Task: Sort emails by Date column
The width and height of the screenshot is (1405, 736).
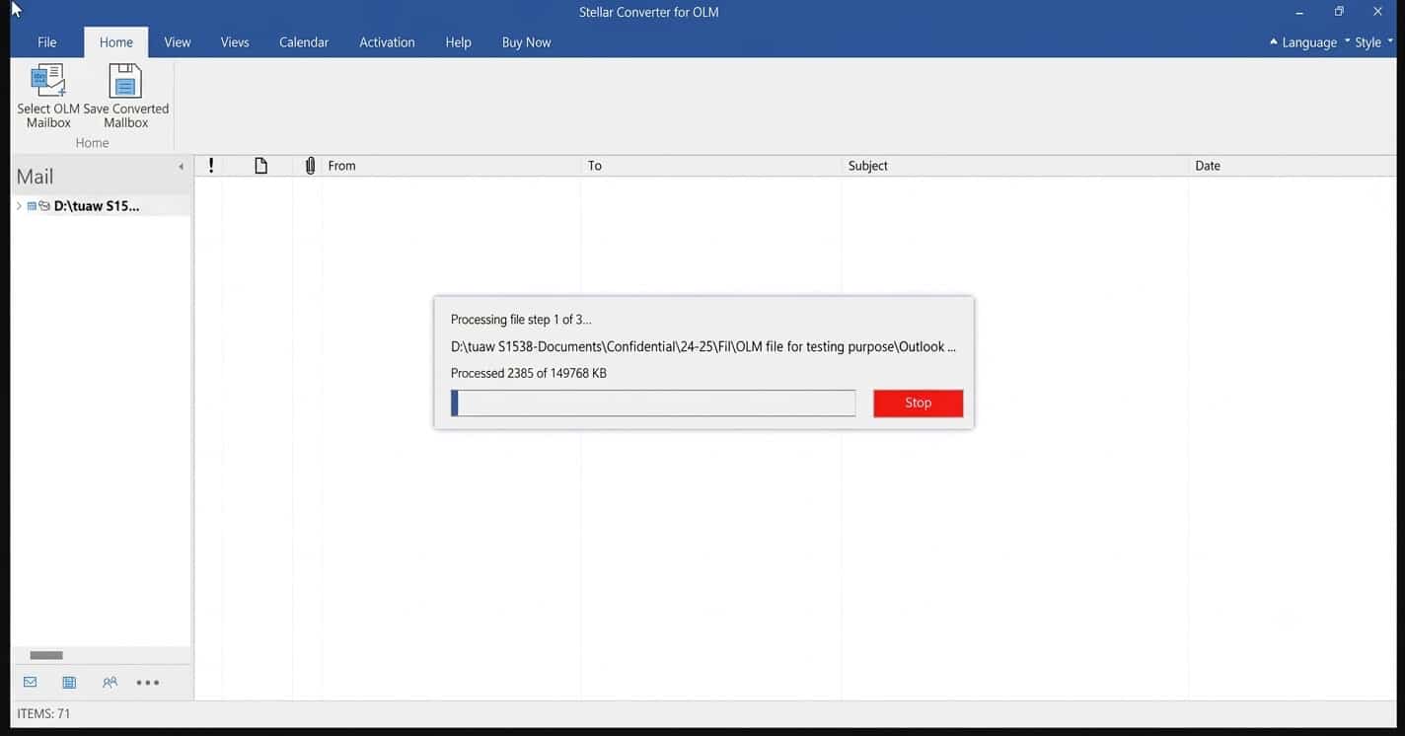Action: pos(1292,166)
